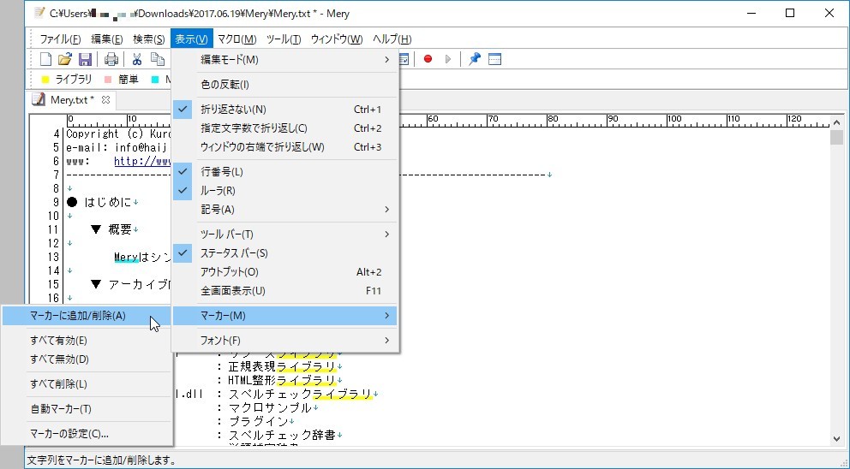Click the gray play macro icon
850x469 pixels.
(448, 59)
